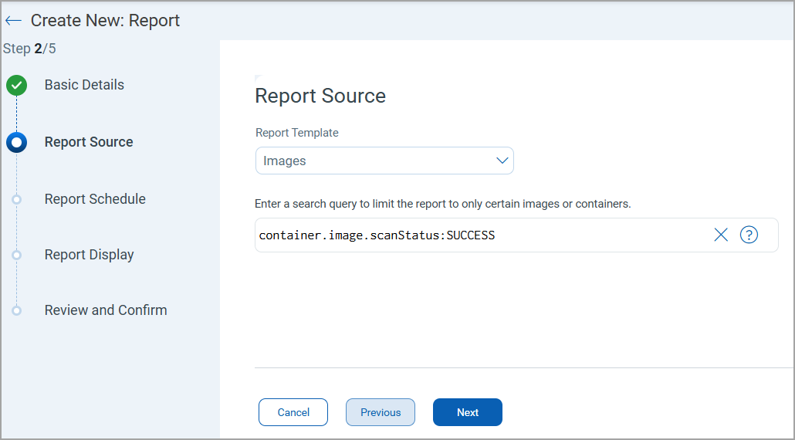Switch to the Report Display step label

pos(90,255)
